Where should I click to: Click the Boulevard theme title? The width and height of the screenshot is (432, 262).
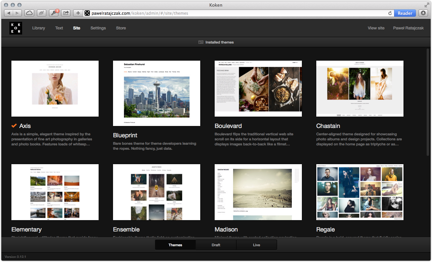228,126
